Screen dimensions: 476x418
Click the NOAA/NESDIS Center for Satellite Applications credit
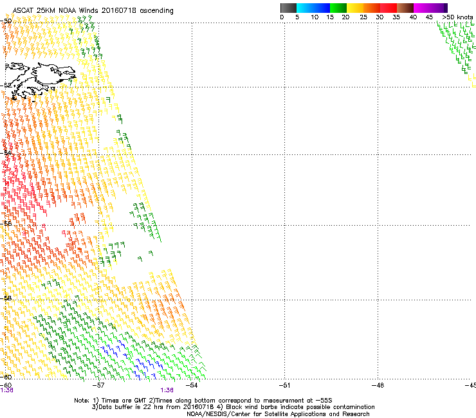click(x=278, y=414)
